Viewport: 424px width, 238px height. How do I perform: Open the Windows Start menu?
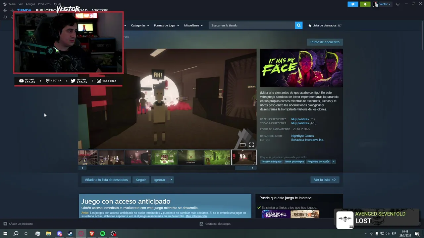[5, 234]
